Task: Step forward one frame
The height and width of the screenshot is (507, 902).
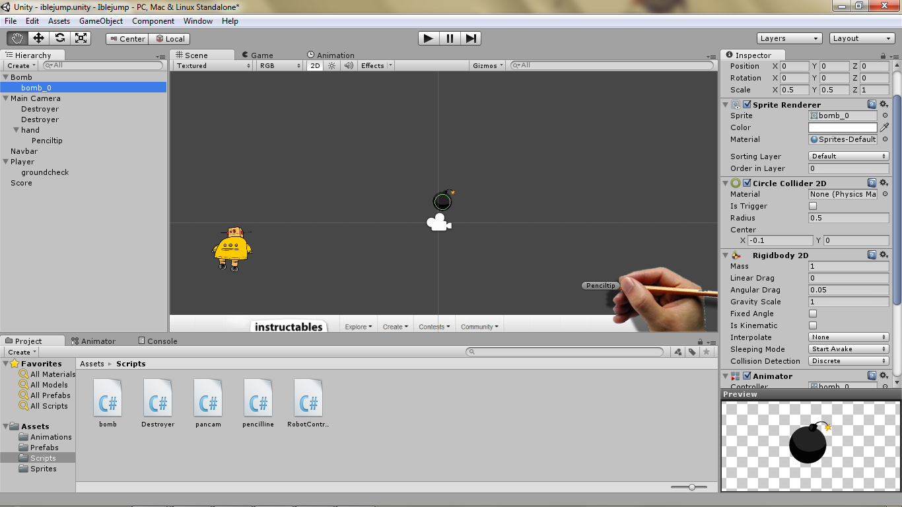Action: (470, 38)
